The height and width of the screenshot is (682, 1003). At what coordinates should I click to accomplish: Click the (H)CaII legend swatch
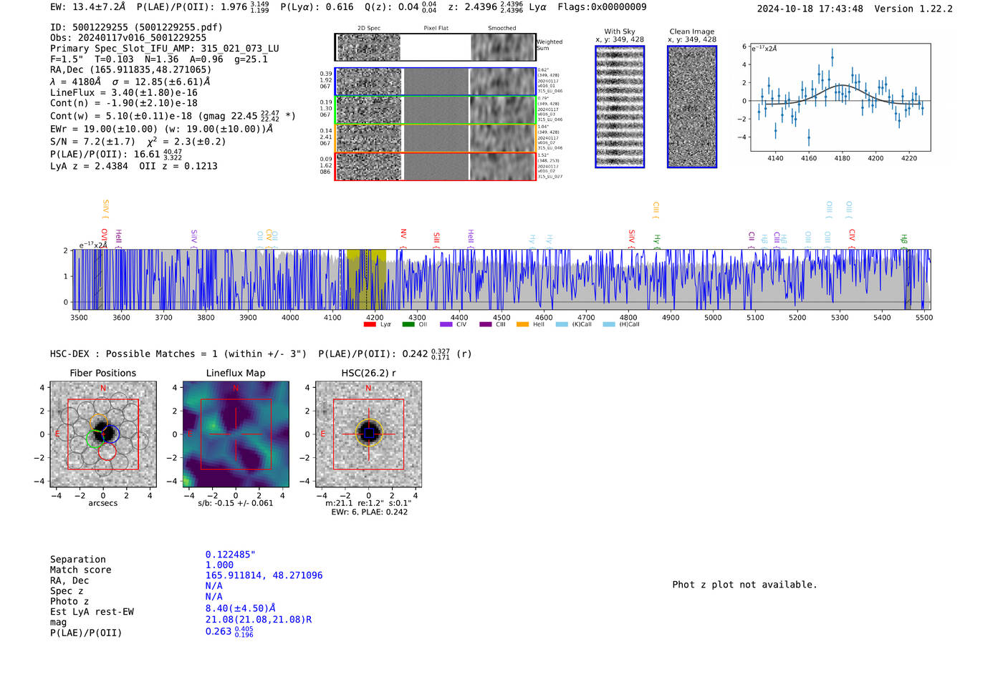coord(609,324)
